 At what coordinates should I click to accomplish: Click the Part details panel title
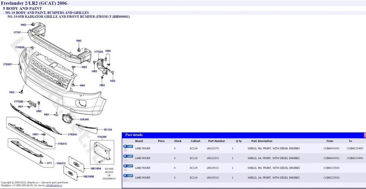click(134, 135)
